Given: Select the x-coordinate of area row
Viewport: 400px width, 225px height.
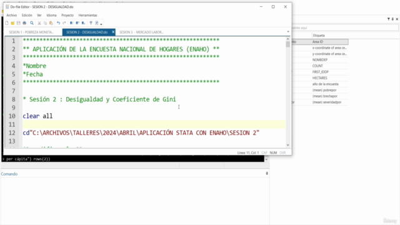Looking at the screenshot, I should [320, 47].
